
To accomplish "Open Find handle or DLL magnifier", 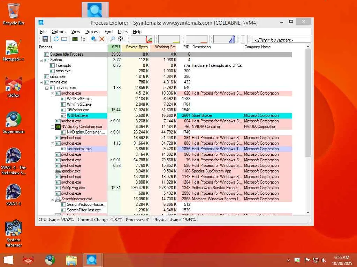I will (x=113, y=39).
